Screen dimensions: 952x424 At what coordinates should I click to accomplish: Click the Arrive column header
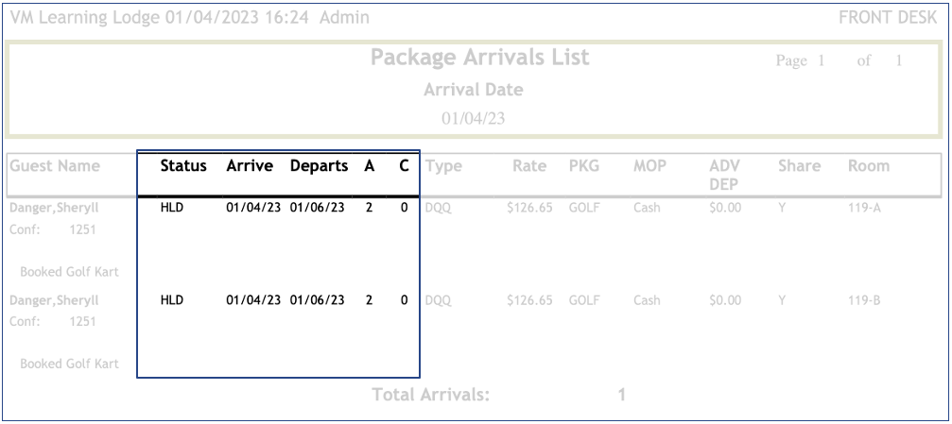point(250,166)
